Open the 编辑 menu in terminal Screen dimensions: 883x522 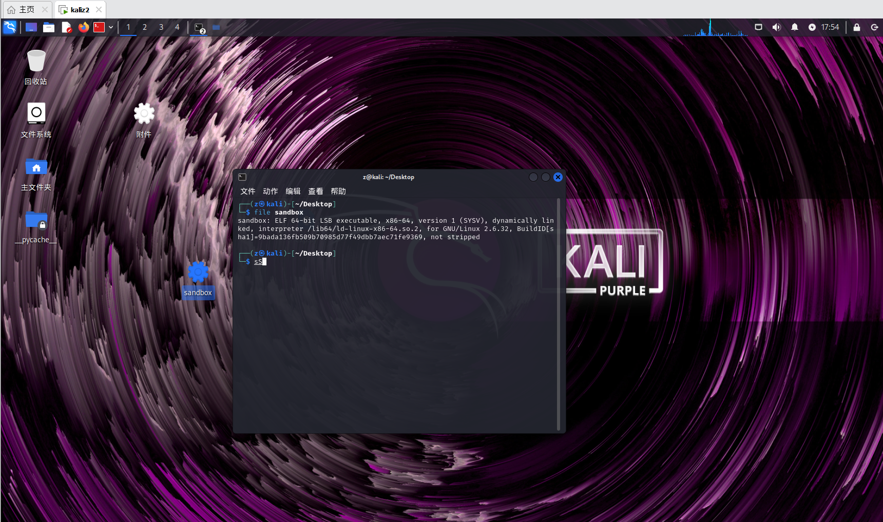tap(293, 191)
